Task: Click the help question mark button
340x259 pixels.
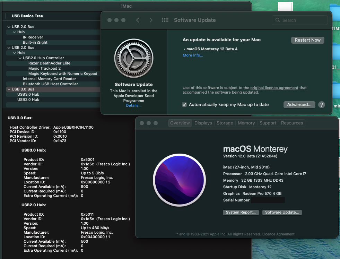Action: 321,105
